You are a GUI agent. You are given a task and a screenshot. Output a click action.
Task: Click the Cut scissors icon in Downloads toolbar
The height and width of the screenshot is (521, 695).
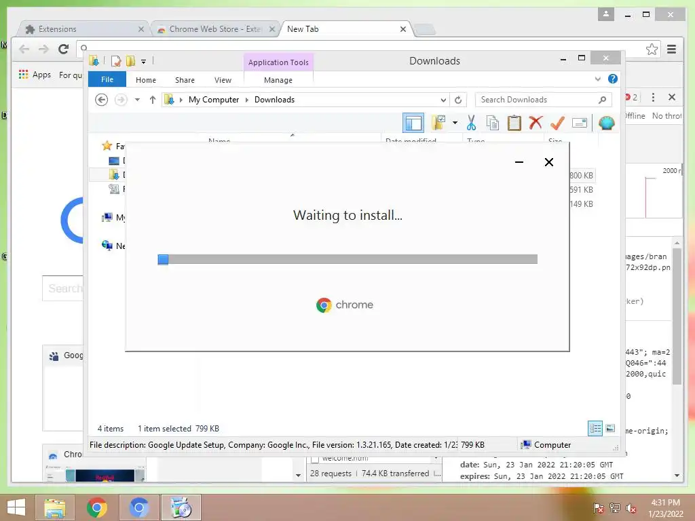click(471, 123)
